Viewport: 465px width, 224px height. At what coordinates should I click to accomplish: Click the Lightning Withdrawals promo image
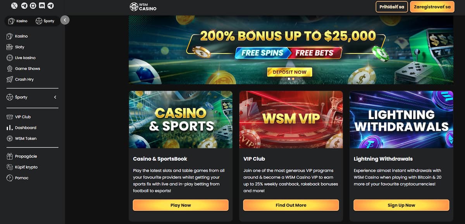click(401, 120)
